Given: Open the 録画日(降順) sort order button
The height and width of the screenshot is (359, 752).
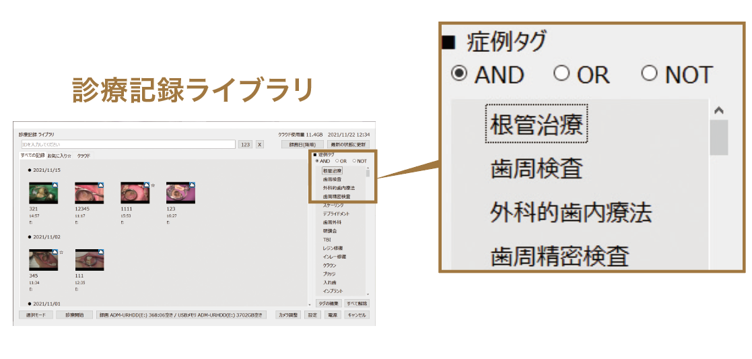Looking at the screenshot, I should pyautogui.click(x=298, y=144).
